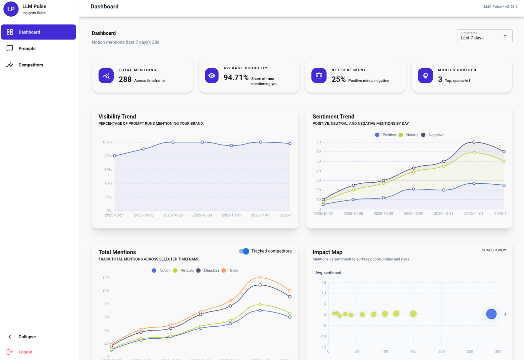Click the Average Visibility eye icon
The image size is (524, 364).
[x=212, y=76]
